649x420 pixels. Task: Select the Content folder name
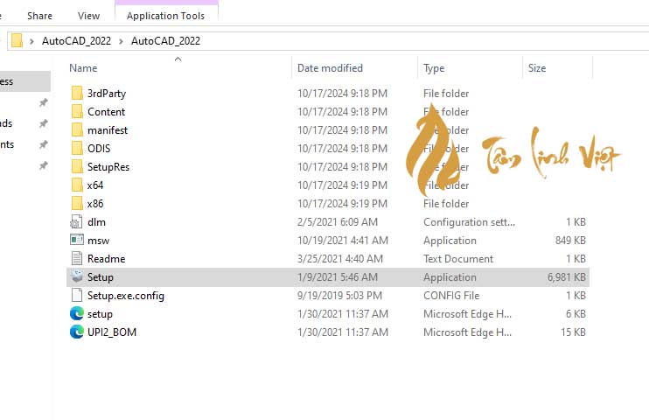107,112
